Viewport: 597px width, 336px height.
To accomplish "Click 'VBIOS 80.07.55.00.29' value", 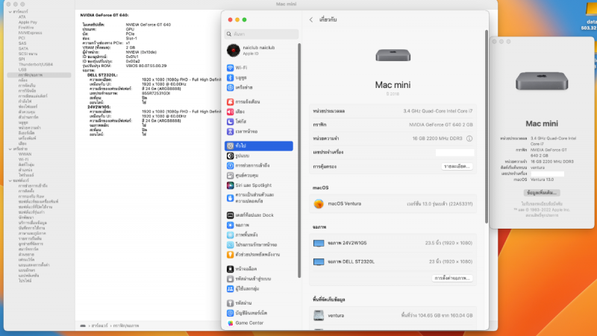I will [146, 66].
